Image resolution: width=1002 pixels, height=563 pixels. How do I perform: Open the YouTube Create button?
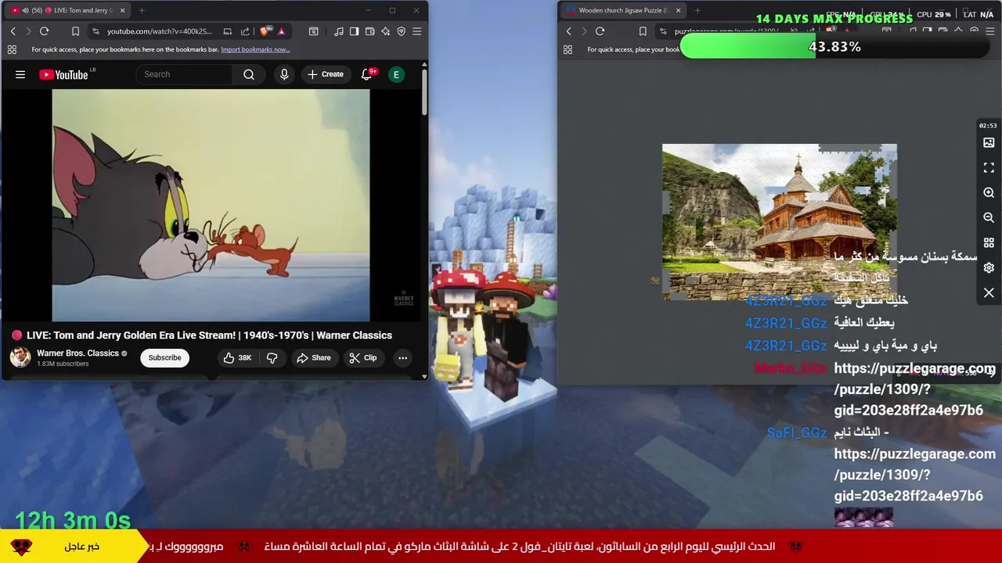[326, 74]
